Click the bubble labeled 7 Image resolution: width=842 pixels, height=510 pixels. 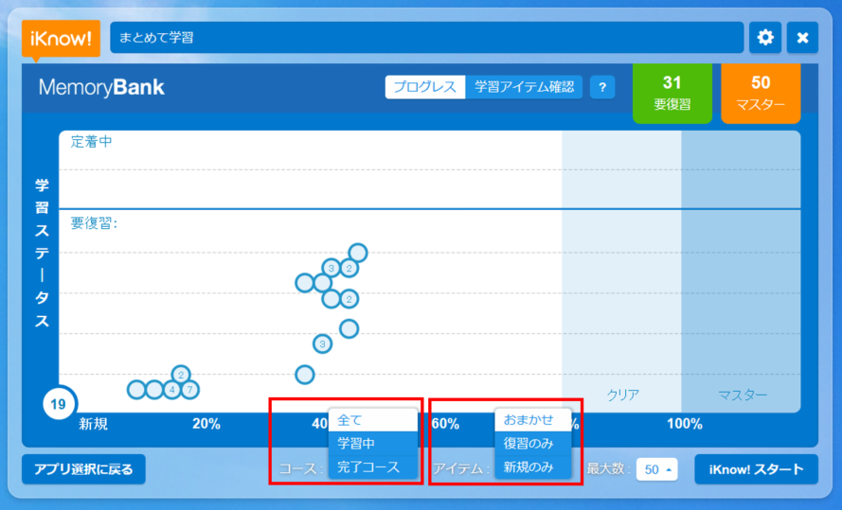(x=189, y=389)
